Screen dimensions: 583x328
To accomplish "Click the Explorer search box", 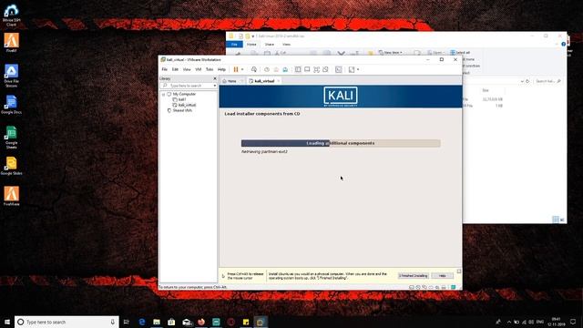I will (547, 81).
